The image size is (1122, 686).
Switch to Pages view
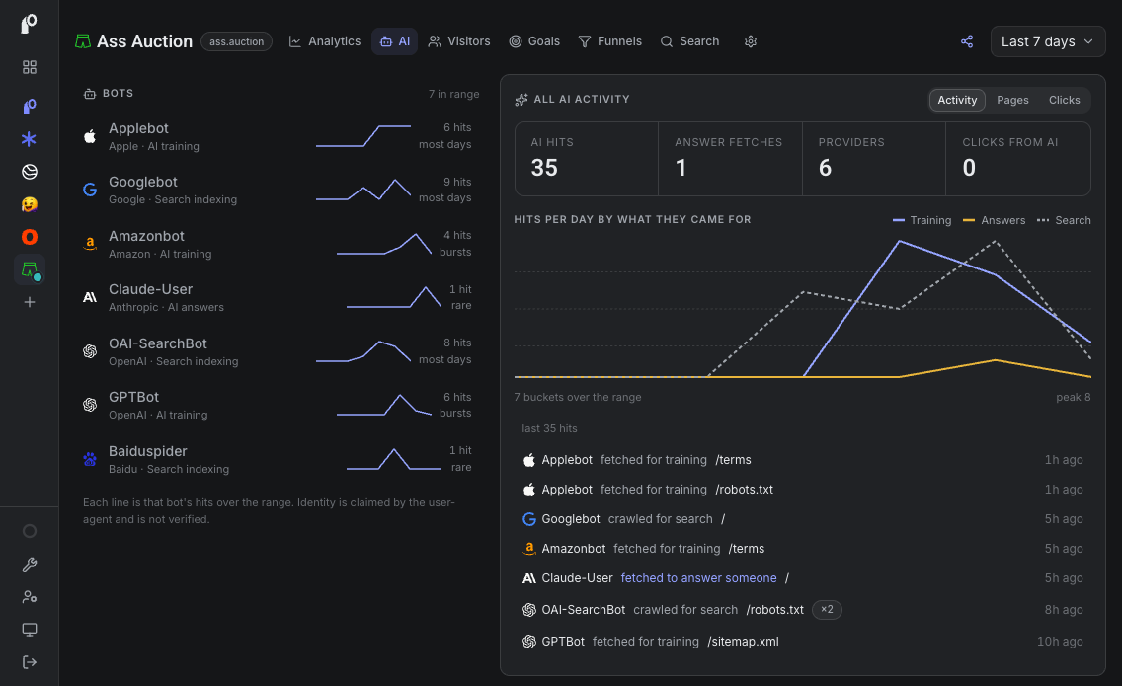coord(1012,100)
